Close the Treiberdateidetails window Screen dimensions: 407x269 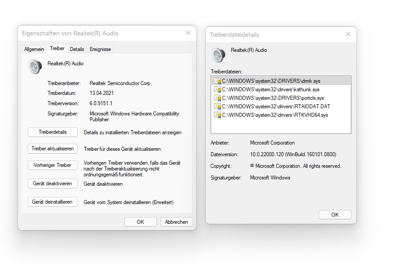tap(348, 34)
